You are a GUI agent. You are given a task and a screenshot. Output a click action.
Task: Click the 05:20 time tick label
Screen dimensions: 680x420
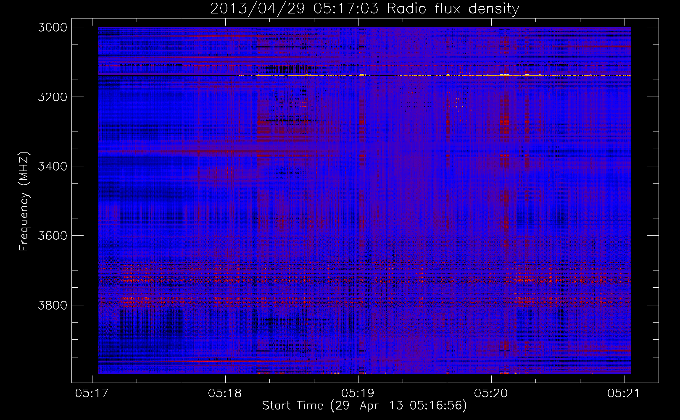pos(491,394)
